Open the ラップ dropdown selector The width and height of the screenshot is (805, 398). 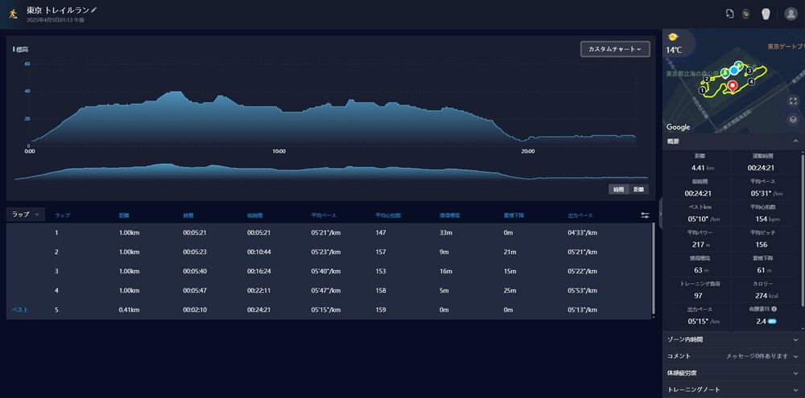(26, 215)
